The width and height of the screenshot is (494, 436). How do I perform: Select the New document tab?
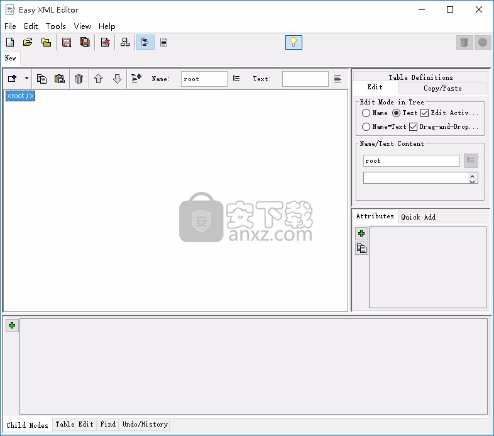coord(11,58)
